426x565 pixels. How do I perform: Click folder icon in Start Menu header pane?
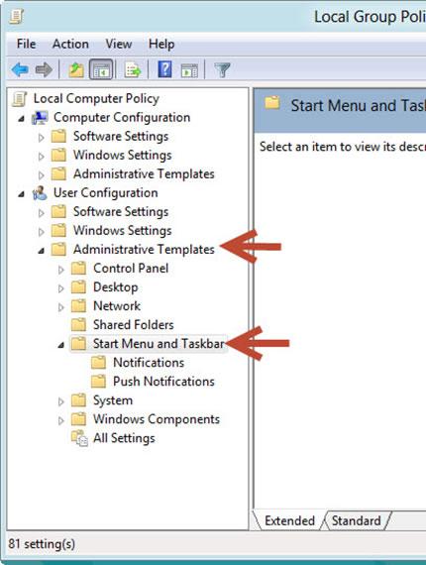click(272, 103)
